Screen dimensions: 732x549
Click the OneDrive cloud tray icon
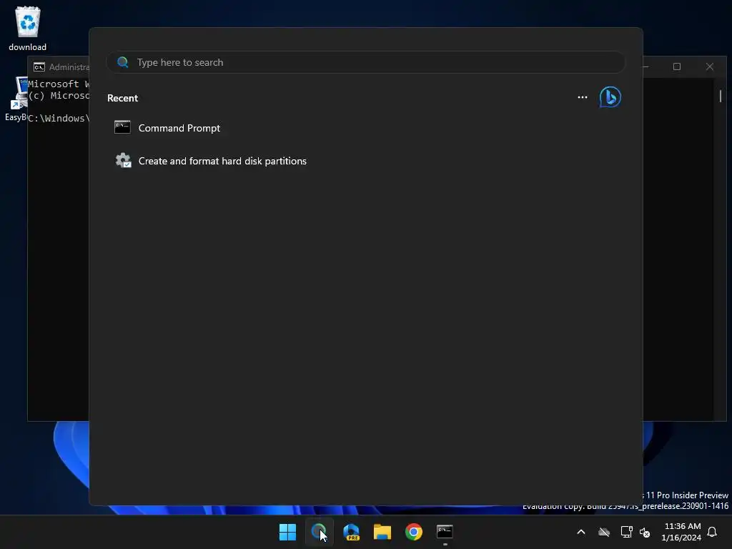(604, 532)
